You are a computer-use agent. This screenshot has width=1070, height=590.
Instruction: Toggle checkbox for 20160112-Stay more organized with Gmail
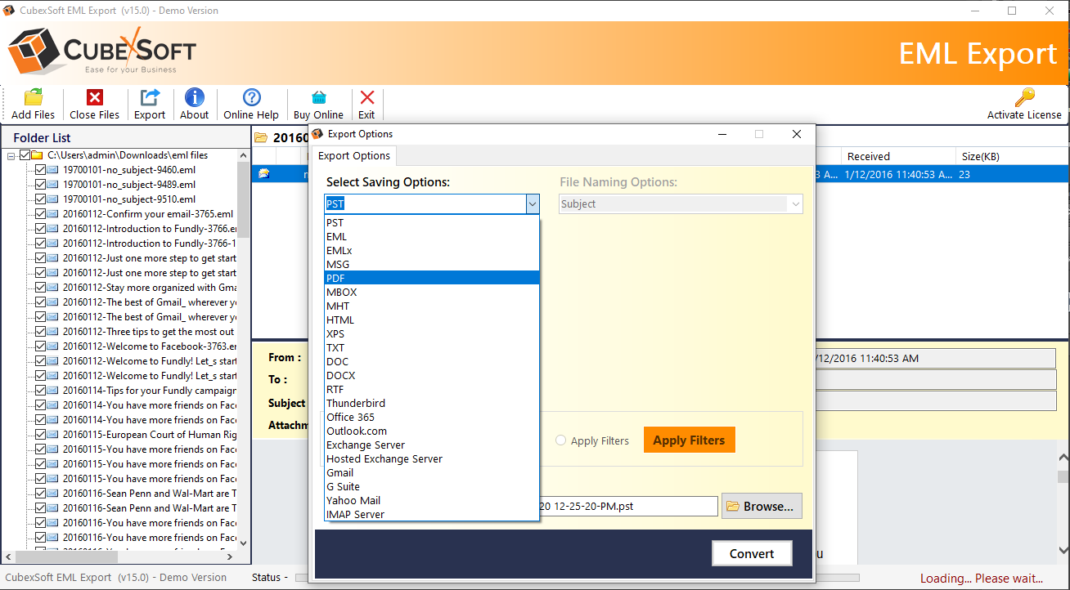(40, 288)
